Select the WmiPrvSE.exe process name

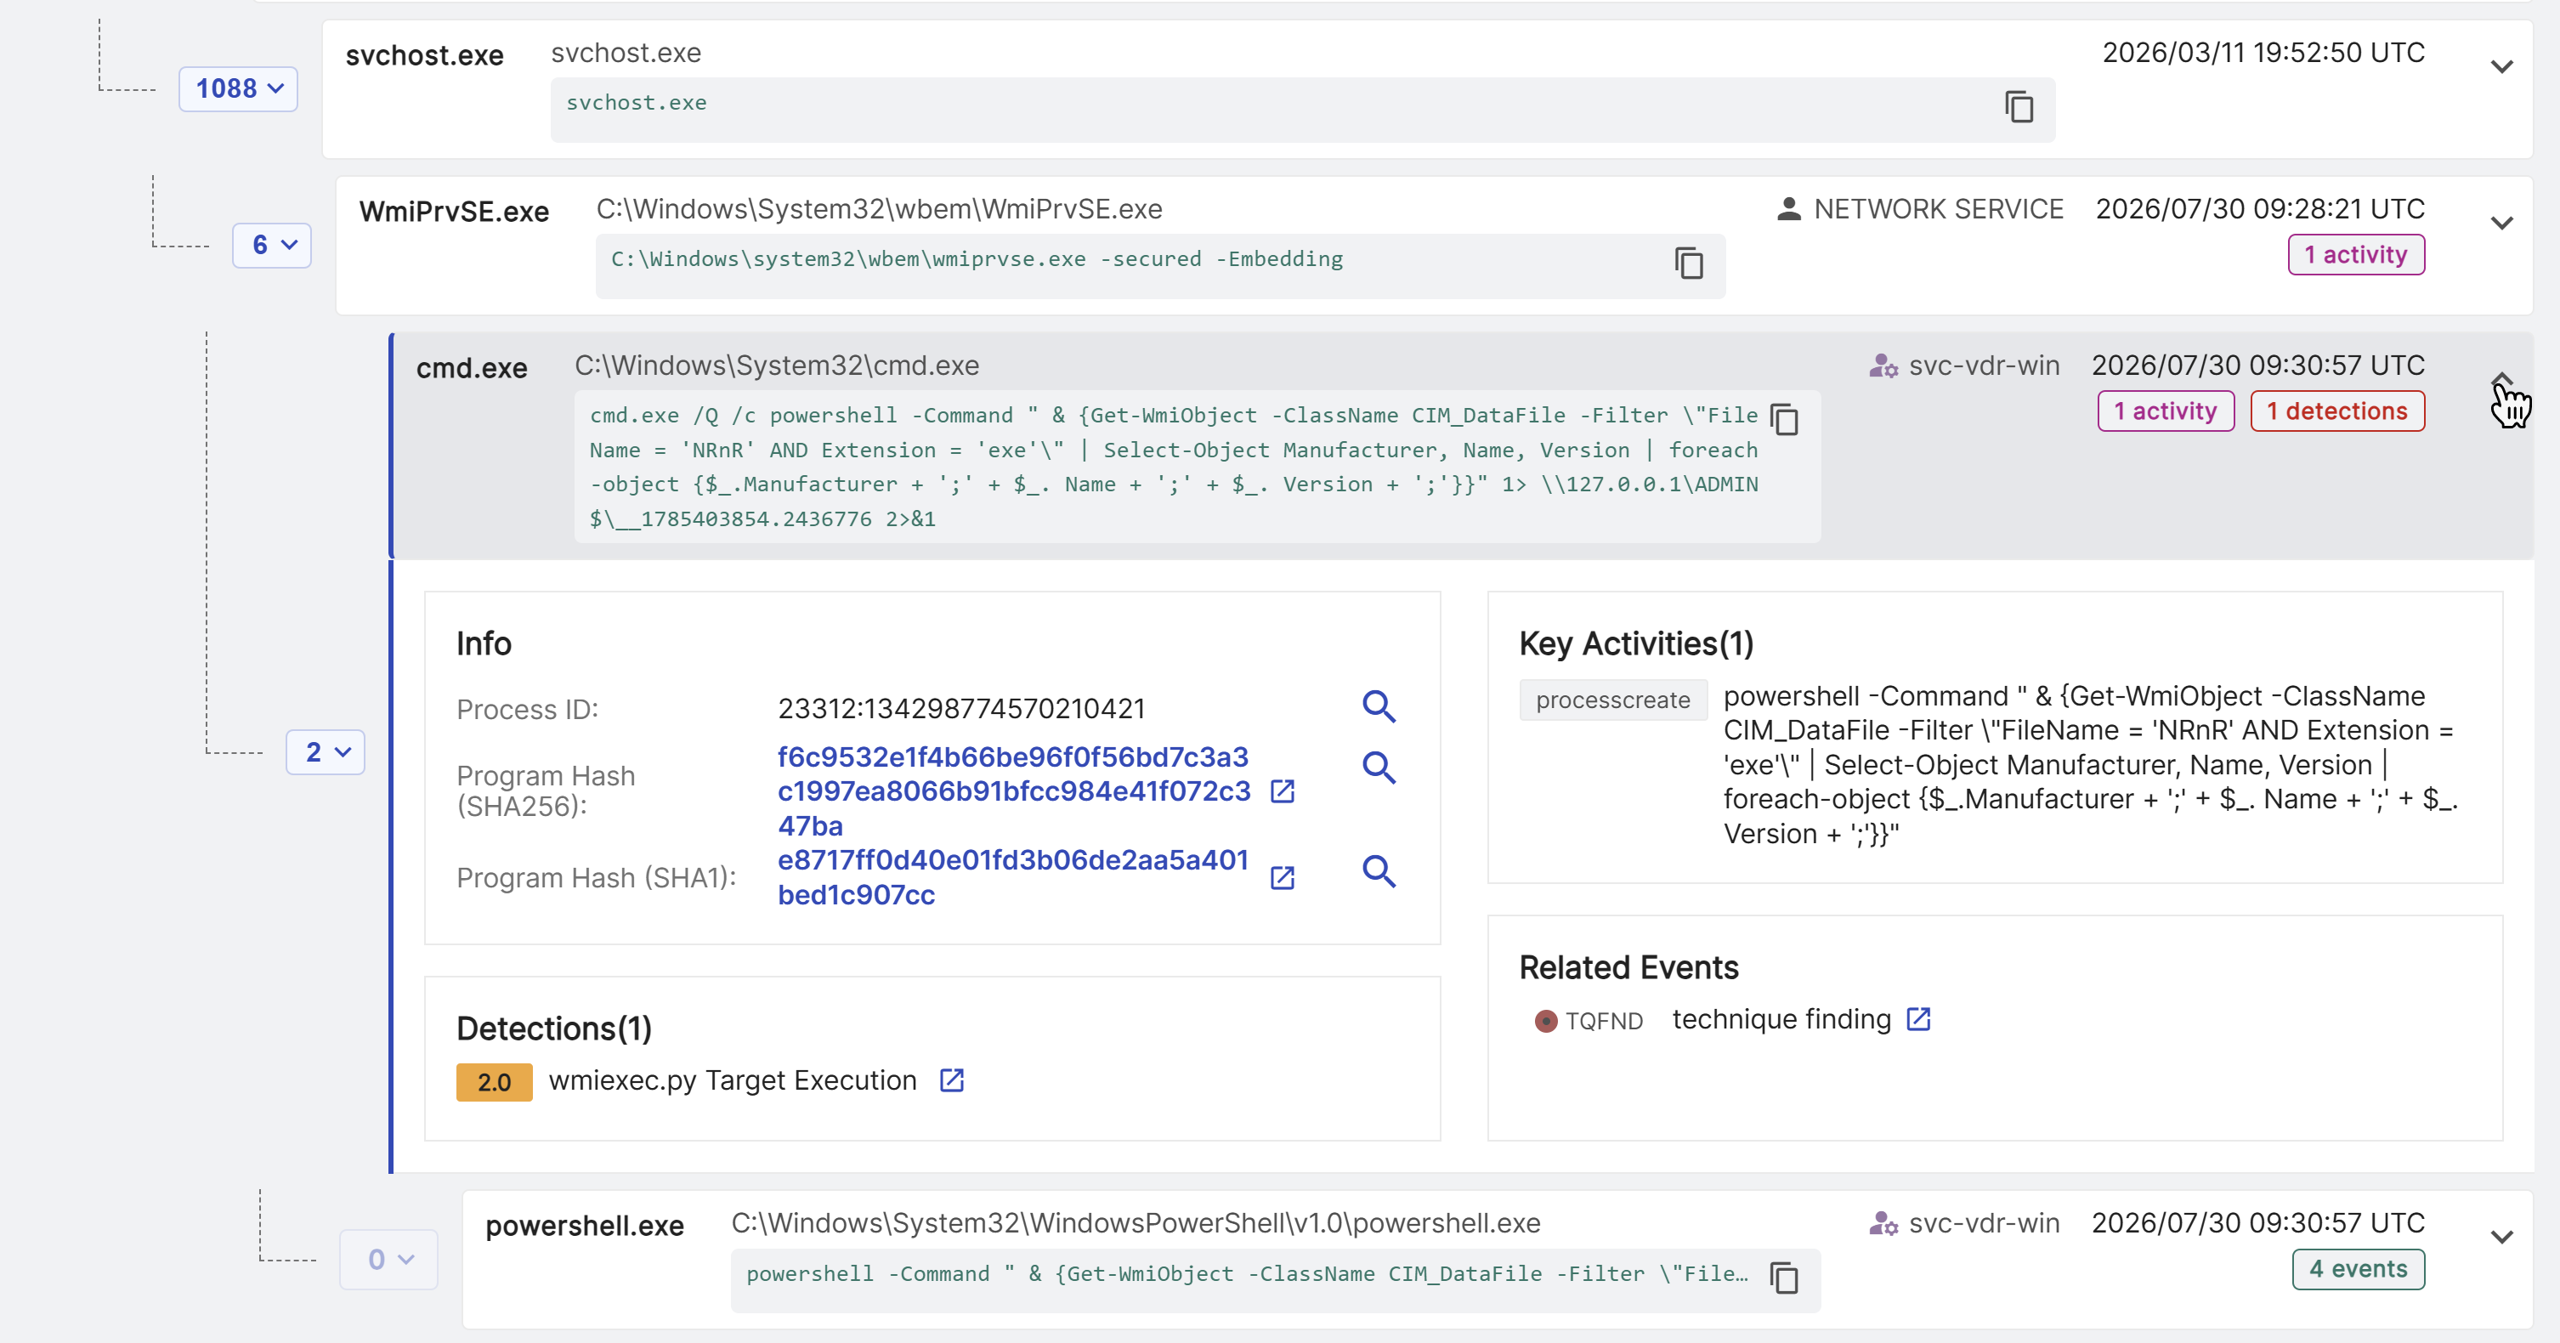pos(454,212)
